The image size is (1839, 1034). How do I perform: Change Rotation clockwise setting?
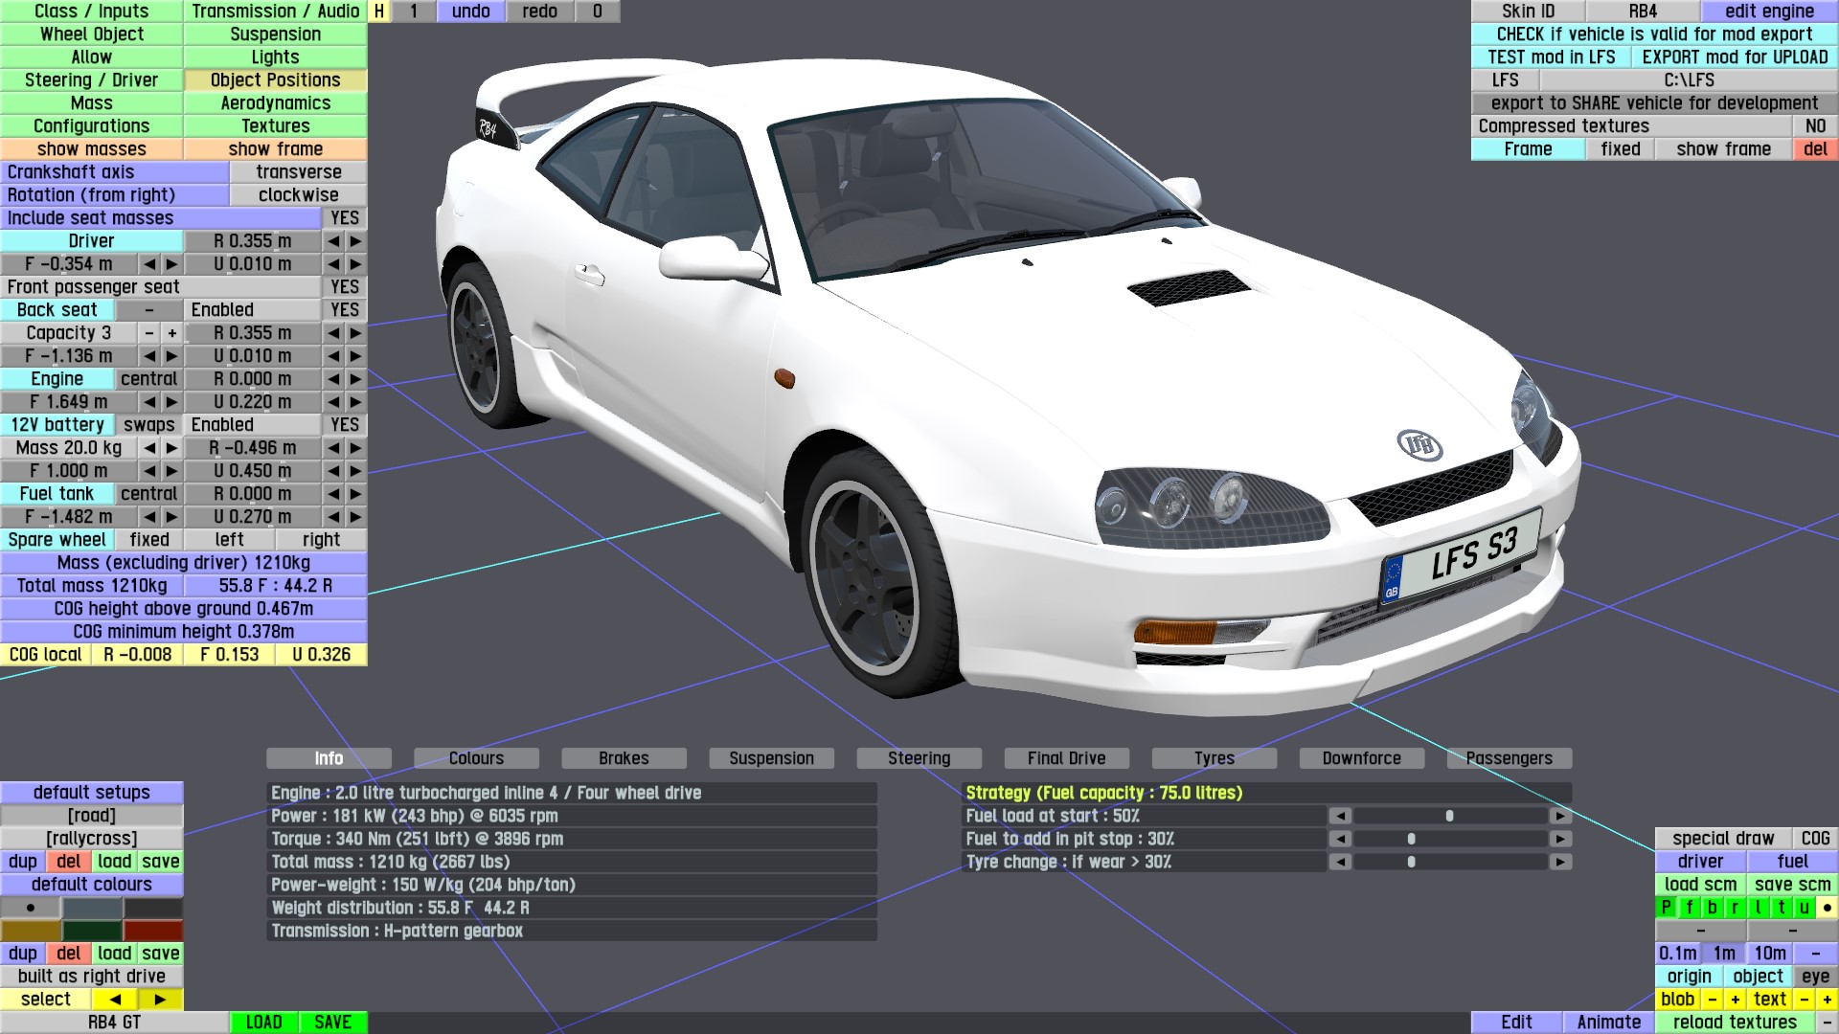coord(298,195)
